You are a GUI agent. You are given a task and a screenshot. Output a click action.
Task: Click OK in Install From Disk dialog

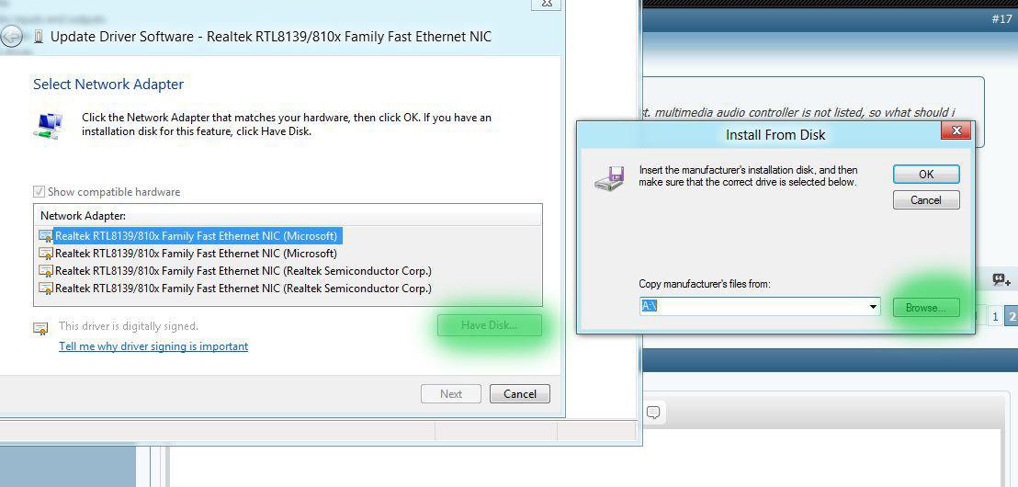tap(926, 174)
